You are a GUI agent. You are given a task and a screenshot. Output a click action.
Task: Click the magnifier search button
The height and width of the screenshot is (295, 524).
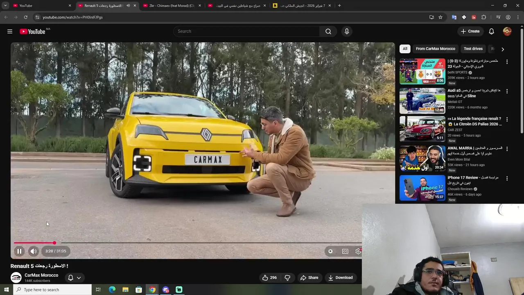[x=328, y=32]
